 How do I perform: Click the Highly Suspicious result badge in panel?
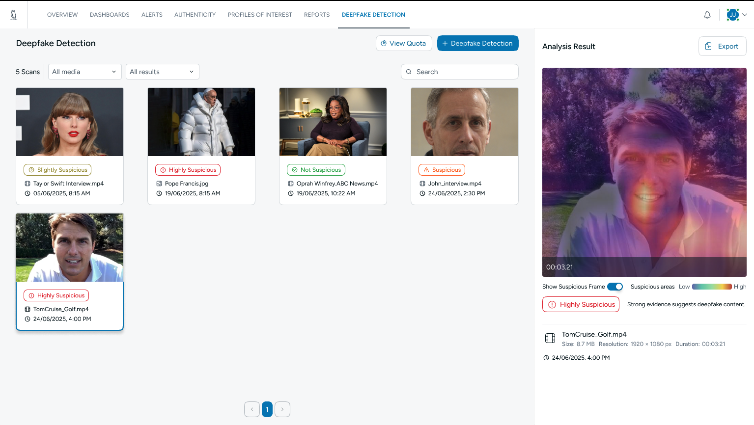(581, 304)
